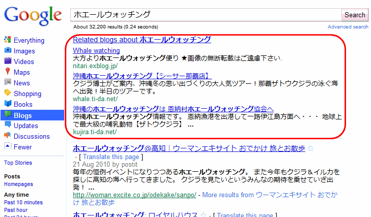The image size is (371, 217).
Task: Select the Maps search filter
Action: point(22,72)
